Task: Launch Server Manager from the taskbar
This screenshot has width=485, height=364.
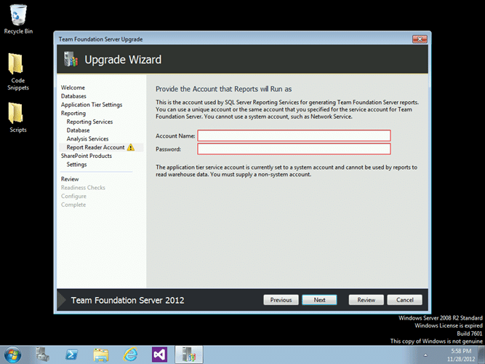Action: (42, 355)
